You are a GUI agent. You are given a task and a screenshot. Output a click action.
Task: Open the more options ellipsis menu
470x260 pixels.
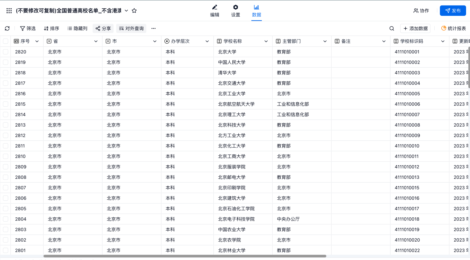pos(153,28)
